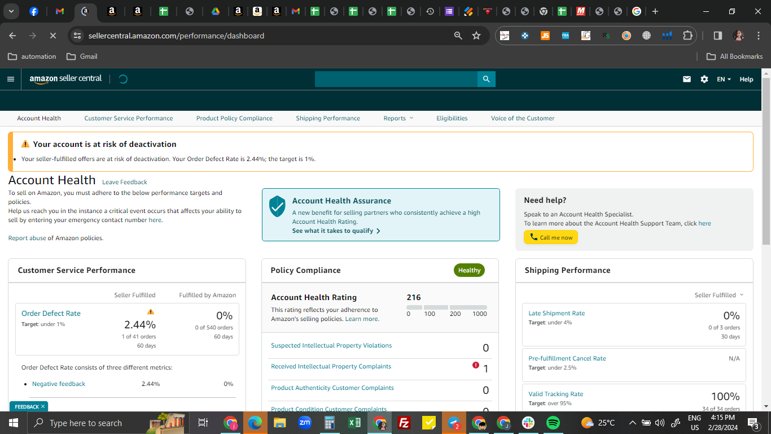Go to Customer Service Performance tab
Image resolution: width=771 pixels, height=434 pixels.
point(129,118)
